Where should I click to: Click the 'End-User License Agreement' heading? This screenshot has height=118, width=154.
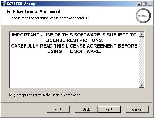click(x=34, y=12)
